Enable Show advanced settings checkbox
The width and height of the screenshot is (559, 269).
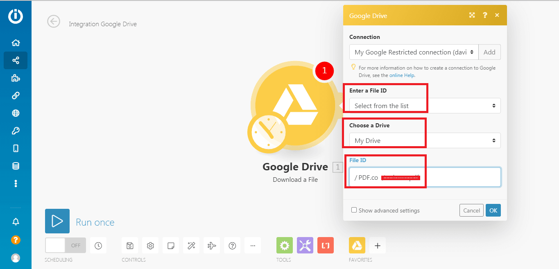point(354,210)
